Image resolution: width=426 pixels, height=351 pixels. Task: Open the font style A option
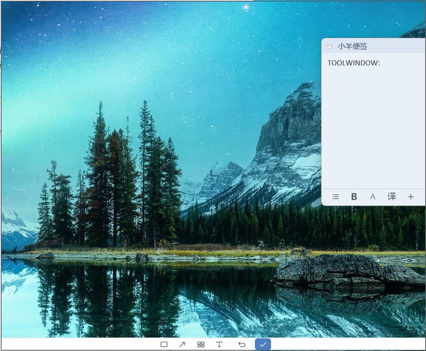click(373, 196)
